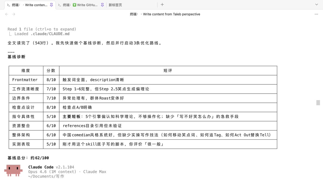The width and height of the screenshot is (323, 188).
Task: Click terminal icon on Write content tab
Action: pos(9,5)
